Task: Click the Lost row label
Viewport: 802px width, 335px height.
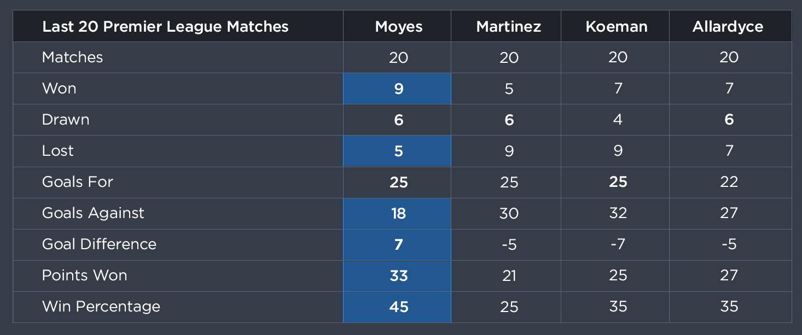Action: 57,151
